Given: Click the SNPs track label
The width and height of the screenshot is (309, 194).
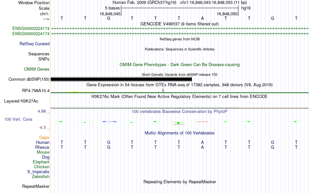Looking at the screenshot, I should pyautogui.click(x=44, y=59).
